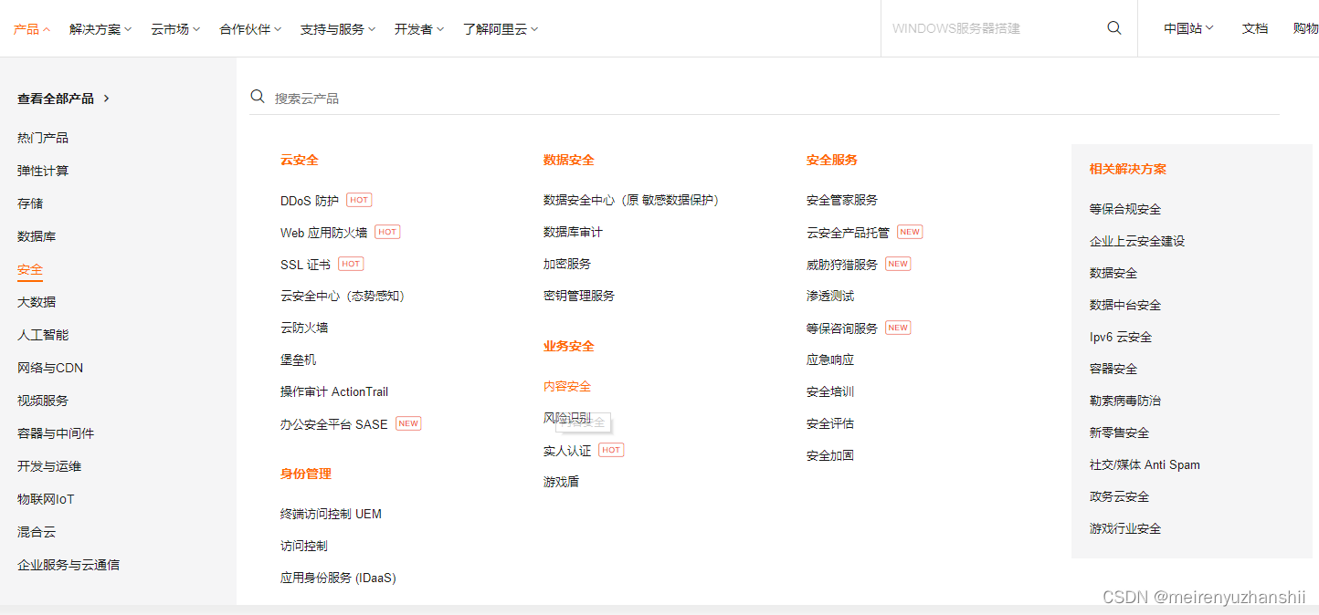The height and width of the screenshot is (615, 1319).
Task: Select 存储 category
Action: pos(30,203)
